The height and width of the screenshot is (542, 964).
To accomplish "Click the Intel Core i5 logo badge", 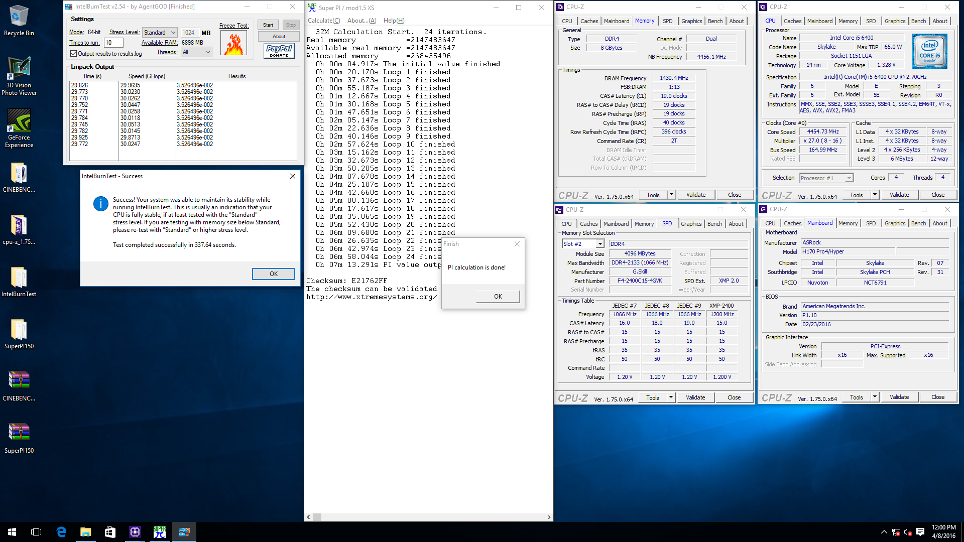I will (929, 51).
